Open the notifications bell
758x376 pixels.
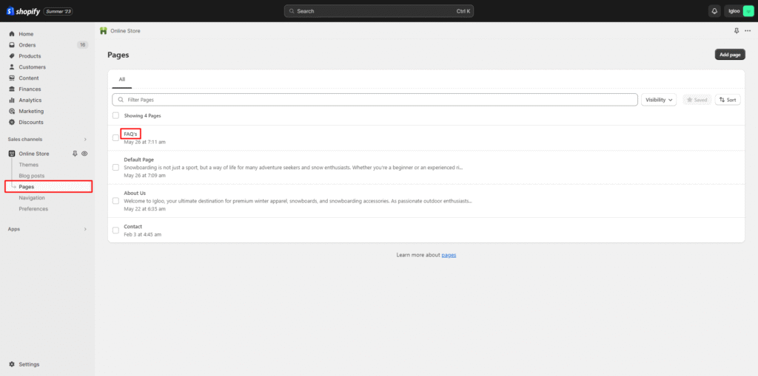[714, 11]
